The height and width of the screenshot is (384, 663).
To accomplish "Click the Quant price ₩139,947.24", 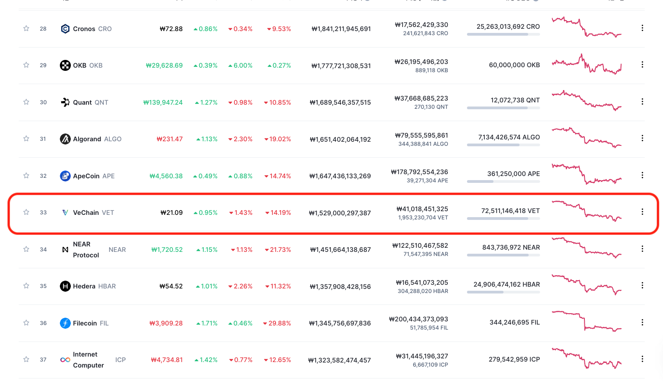I will tap(163, 102).
